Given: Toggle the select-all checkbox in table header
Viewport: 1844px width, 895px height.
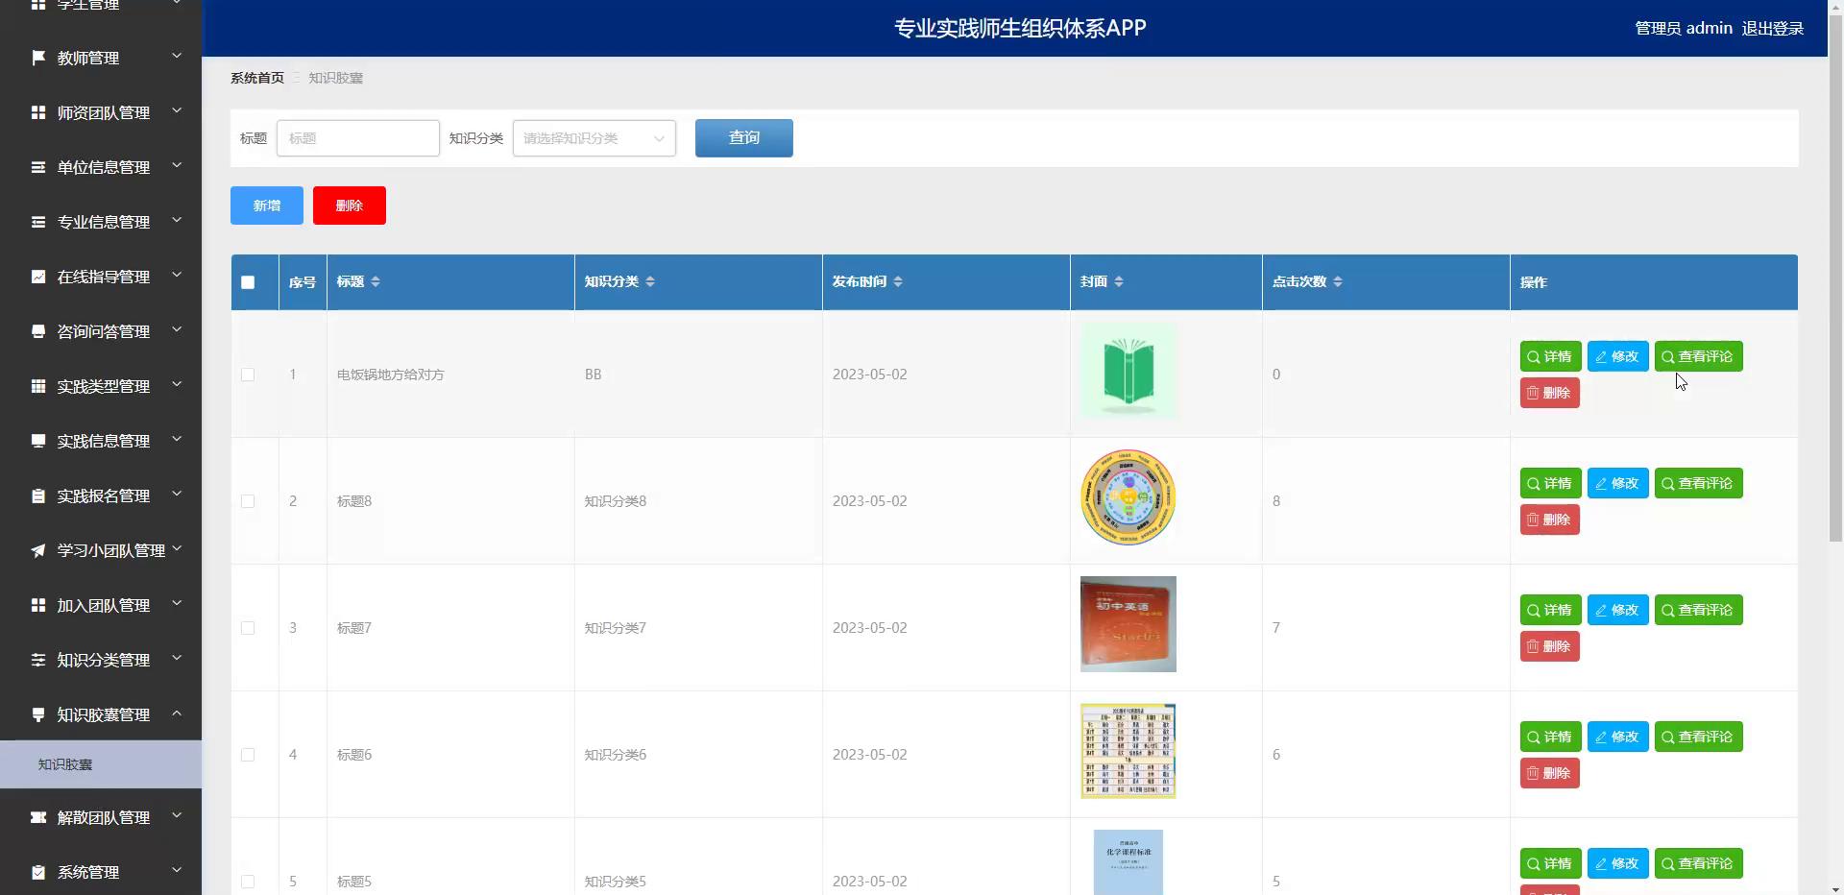Looking at the screenshot, I should coord(248,282).
